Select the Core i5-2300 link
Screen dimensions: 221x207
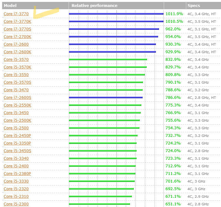16,204
